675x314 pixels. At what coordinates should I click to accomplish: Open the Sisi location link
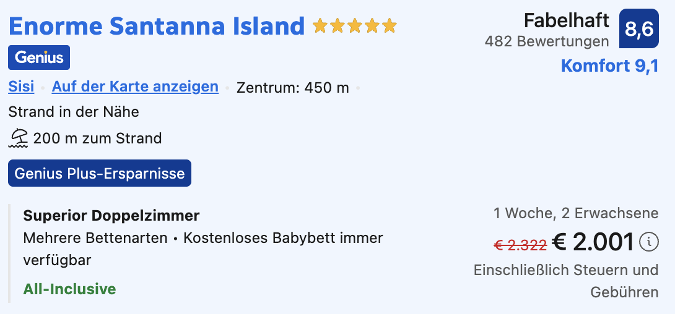point(21,87)
